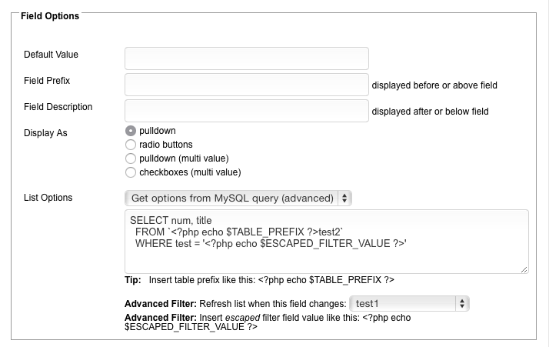
Task: Click the textarea resize handle corner
Action: (524, 269)
